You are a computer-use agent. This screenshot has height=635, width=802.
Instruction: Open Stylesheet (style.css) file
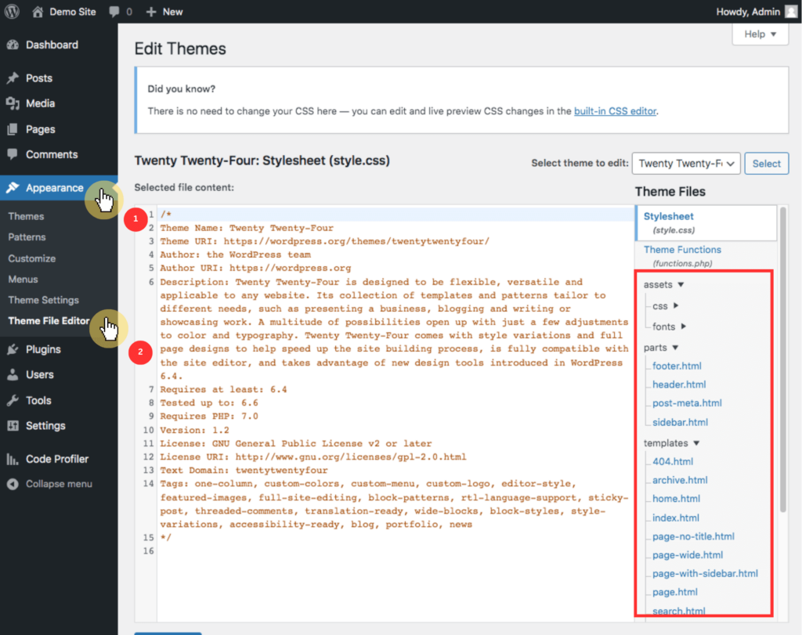(x=706, y=223)
